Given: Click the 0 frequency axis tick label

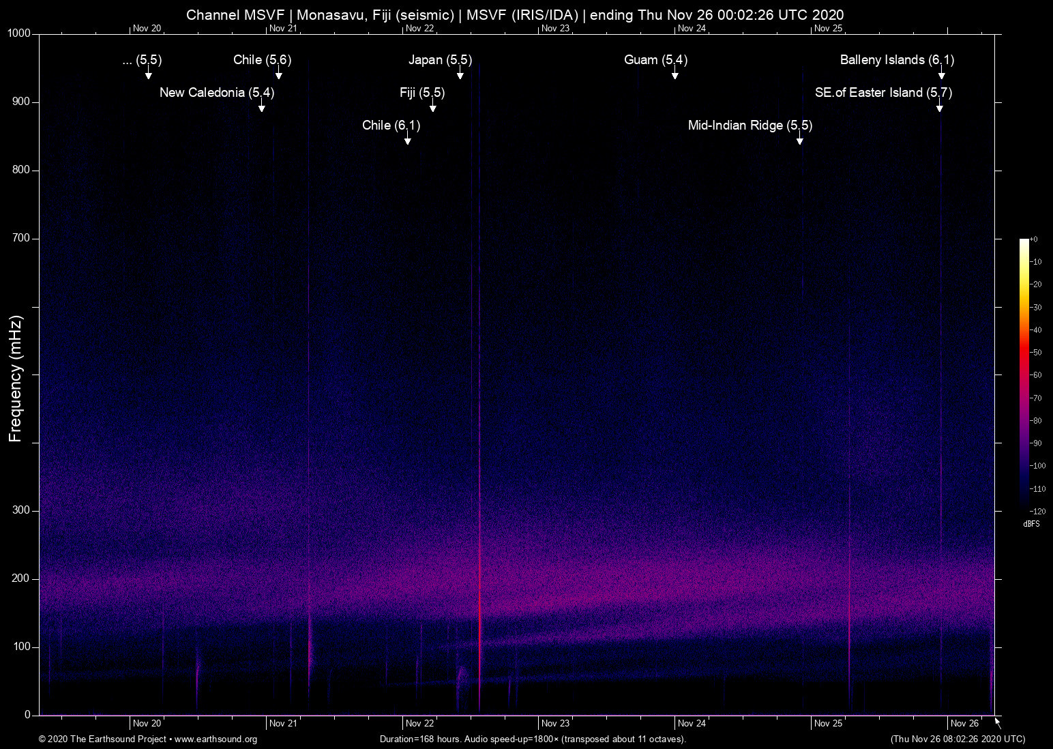Looking at the screenshot, I should tap(28, 715).
